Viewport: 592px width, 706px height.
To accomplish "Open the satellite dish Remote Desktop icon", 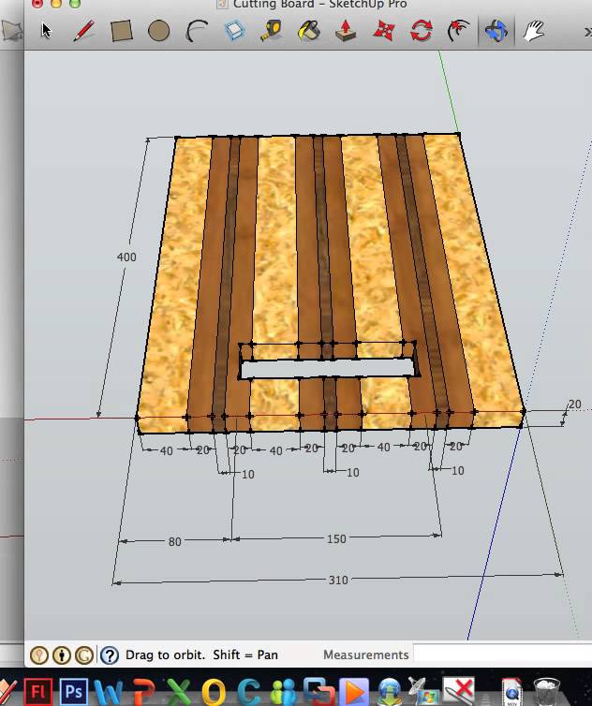I will (422, 691).
